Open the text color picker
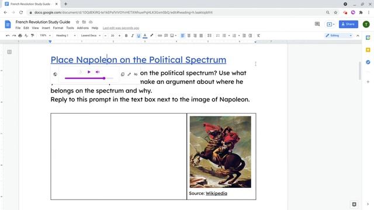Screen dimensions: 374x210 coord(145,36)
